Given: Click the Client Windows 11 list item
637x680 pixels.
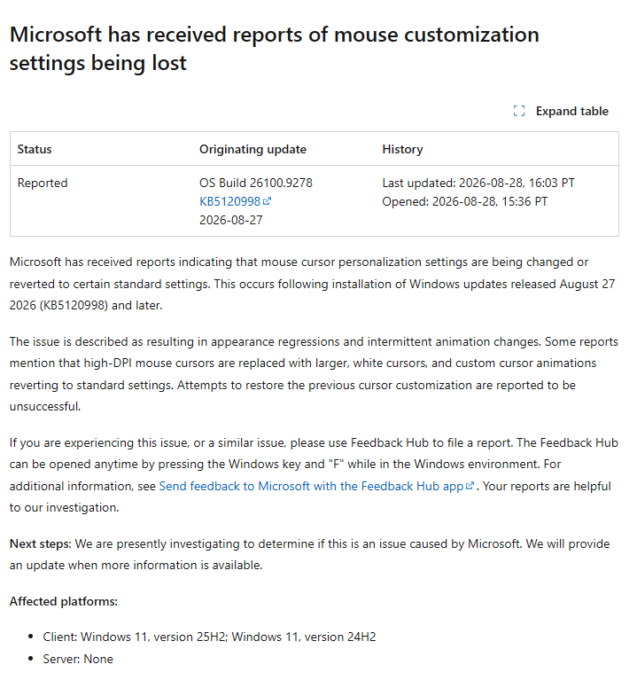Looking at the screenshot, I should (x=209, y=637).
